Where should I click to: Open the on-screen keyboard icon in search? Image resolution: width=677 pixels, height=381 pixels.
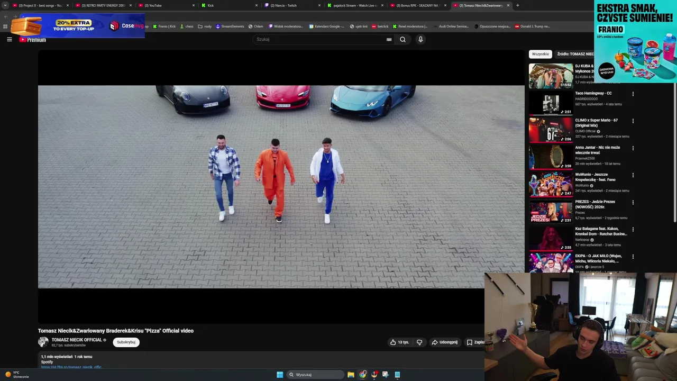click(x=389, y=39)
